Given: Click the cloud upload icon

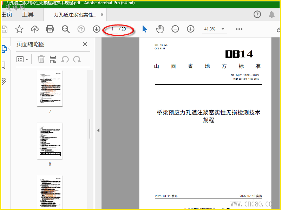Looking at the screenshot, I should pos(35,29).
